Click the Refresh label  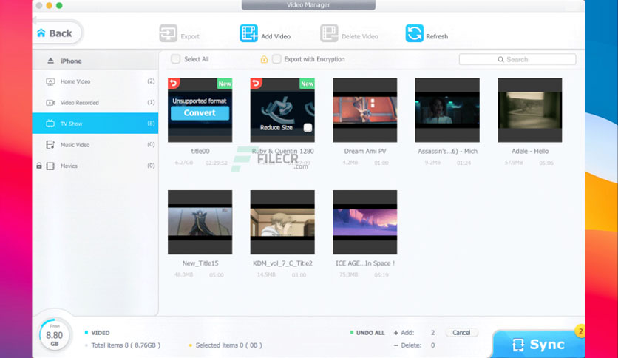(x=437, y=36)
